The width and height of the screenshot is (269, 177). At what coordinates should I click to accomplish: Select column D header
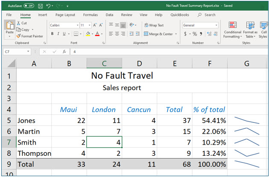[x=140, y=63]
